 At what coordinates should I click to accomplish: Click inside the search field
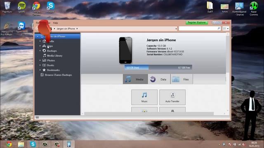(198, 28)
